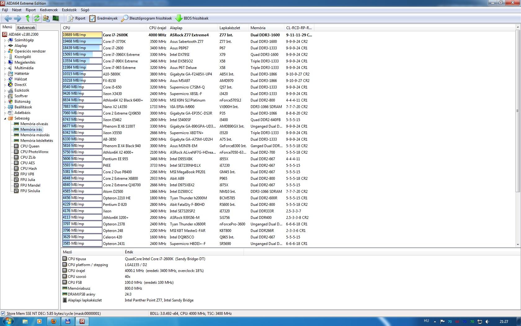Select the Memória írás benchmark
Image resolution: width=521 pixels, height=326 pixels.
pos(31,129)
